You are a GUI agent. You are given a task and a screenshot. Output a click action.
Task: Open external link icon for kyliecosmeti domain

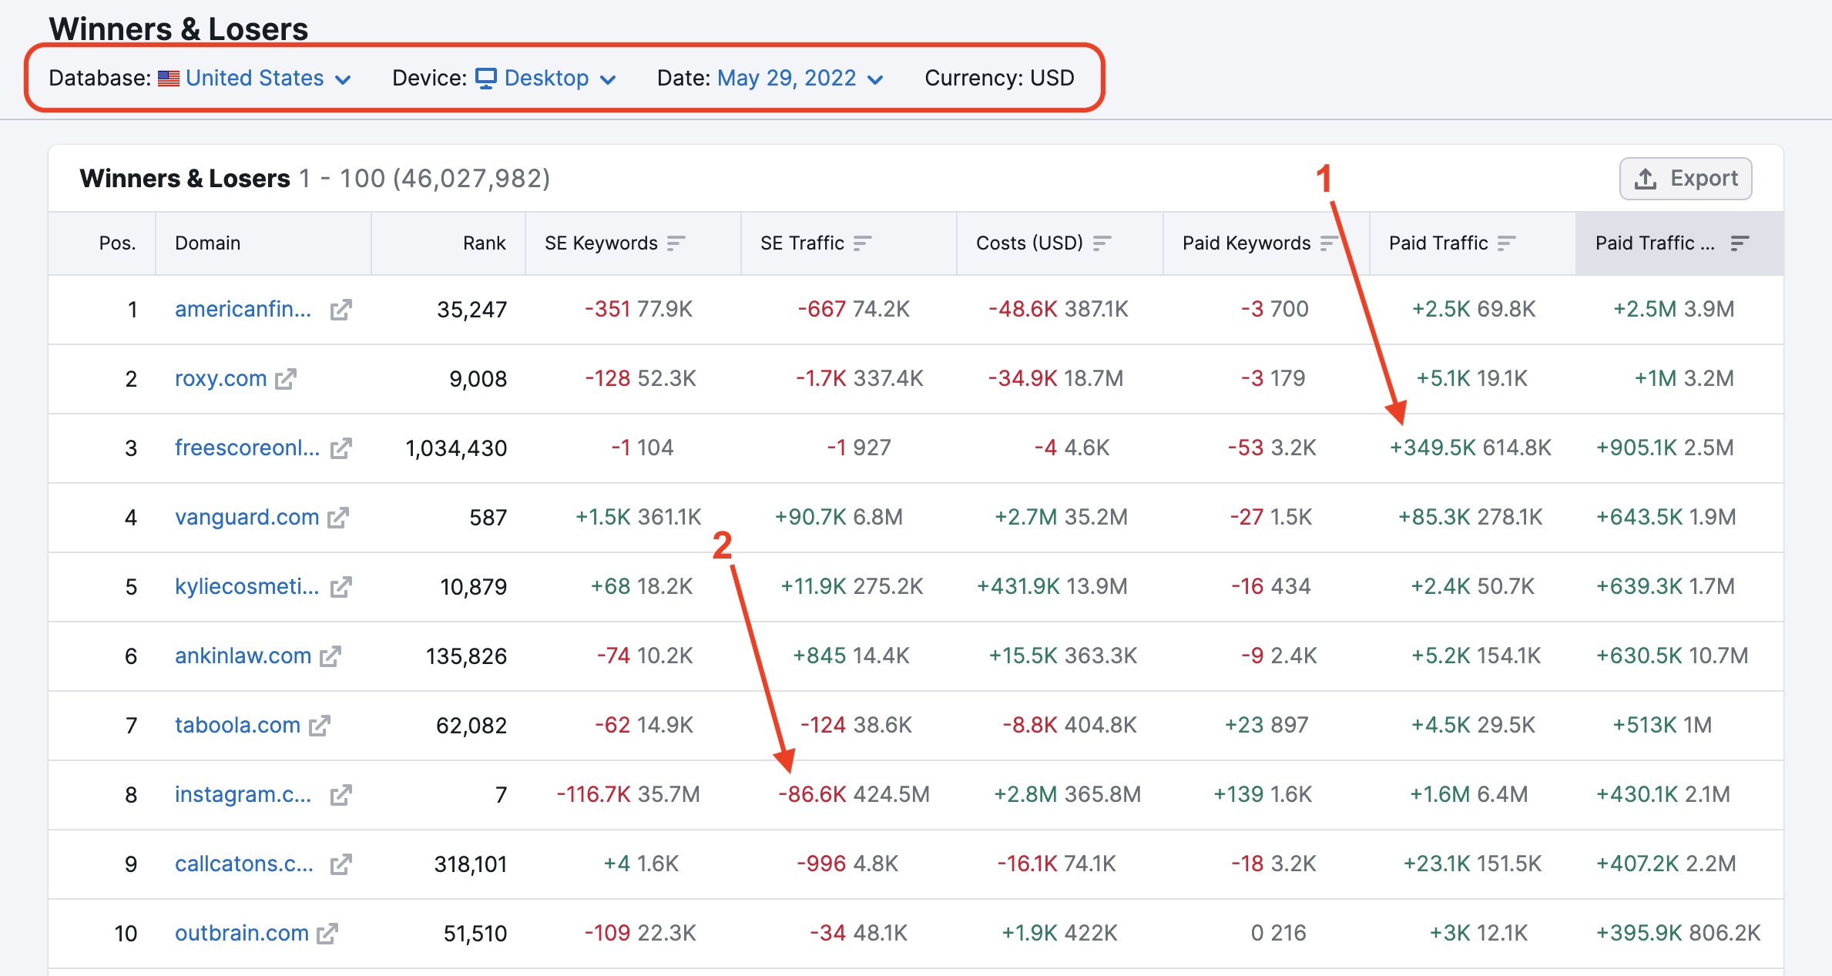tap(341, 587)
